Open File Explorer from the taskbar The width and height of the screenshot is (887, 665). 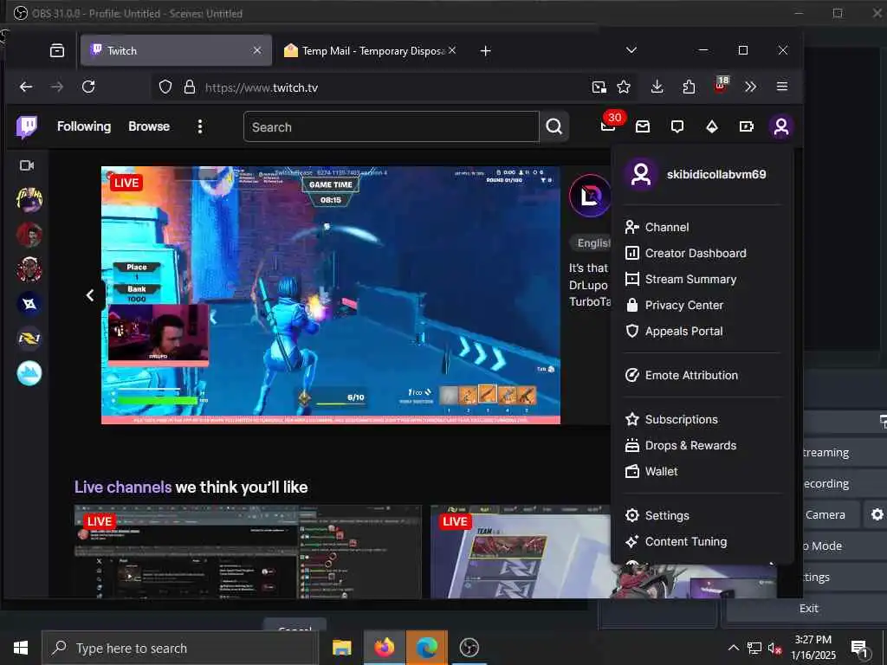(341, 648)
